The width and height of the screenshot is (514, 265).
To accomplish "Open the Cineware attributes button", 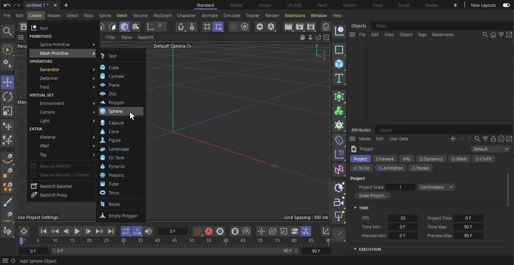I will [x=385, y=159].
